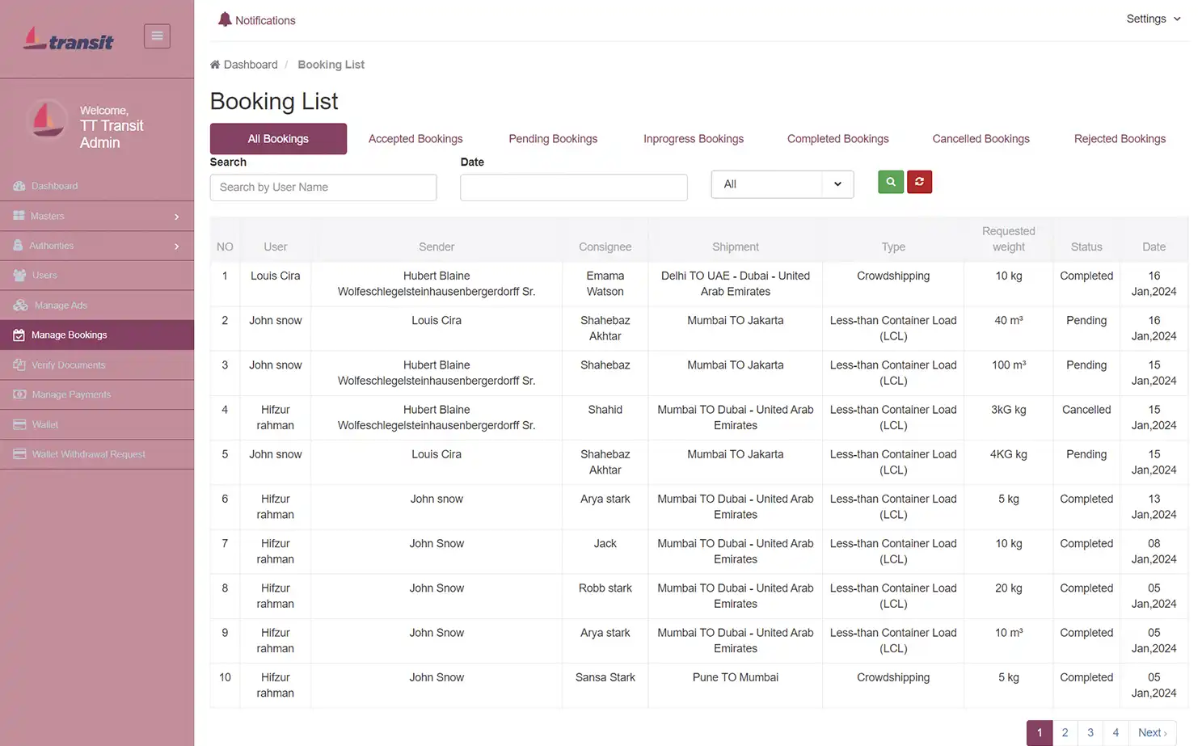Select the Dashboard sidebar icon
The image size is (1202, 746).
pyautogui.click(x=19, y=186)
